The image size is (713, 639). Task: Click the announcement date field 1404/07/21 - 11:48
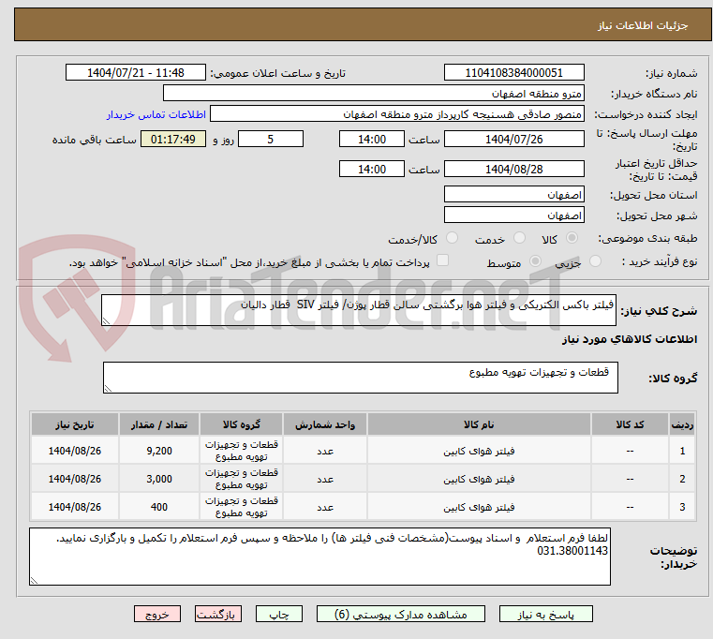(136, 73)
